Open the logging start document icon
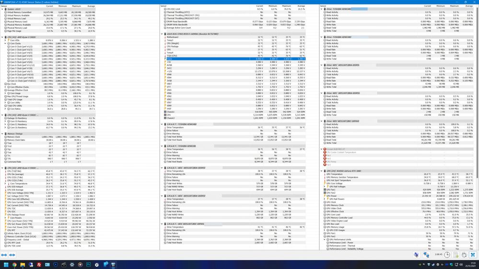The height and width of the screenshot is (269, 479). [456, 255]
